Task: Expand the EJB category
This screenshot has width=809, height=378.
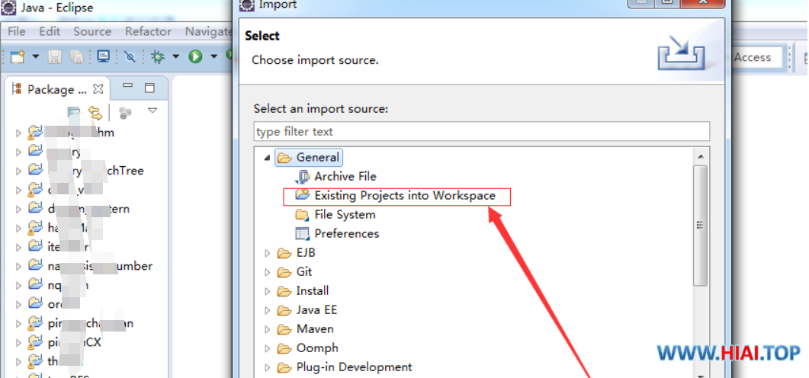Action: pyautogui.click(x=268, y=253)
